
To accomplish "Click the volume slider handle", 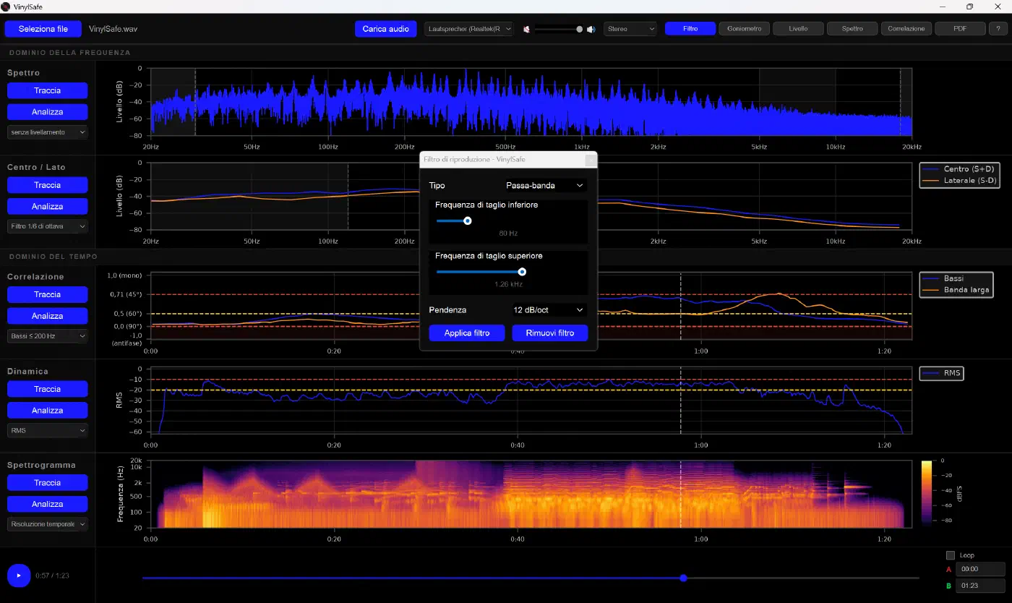I will [580, 29].
